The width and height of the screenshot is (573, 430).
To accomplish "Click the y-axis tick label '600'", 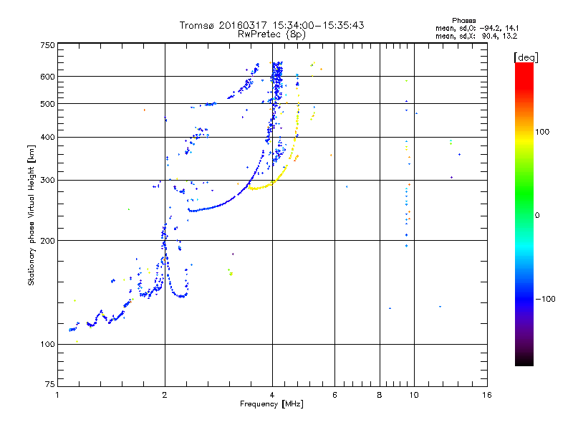I will click(47, 77).
